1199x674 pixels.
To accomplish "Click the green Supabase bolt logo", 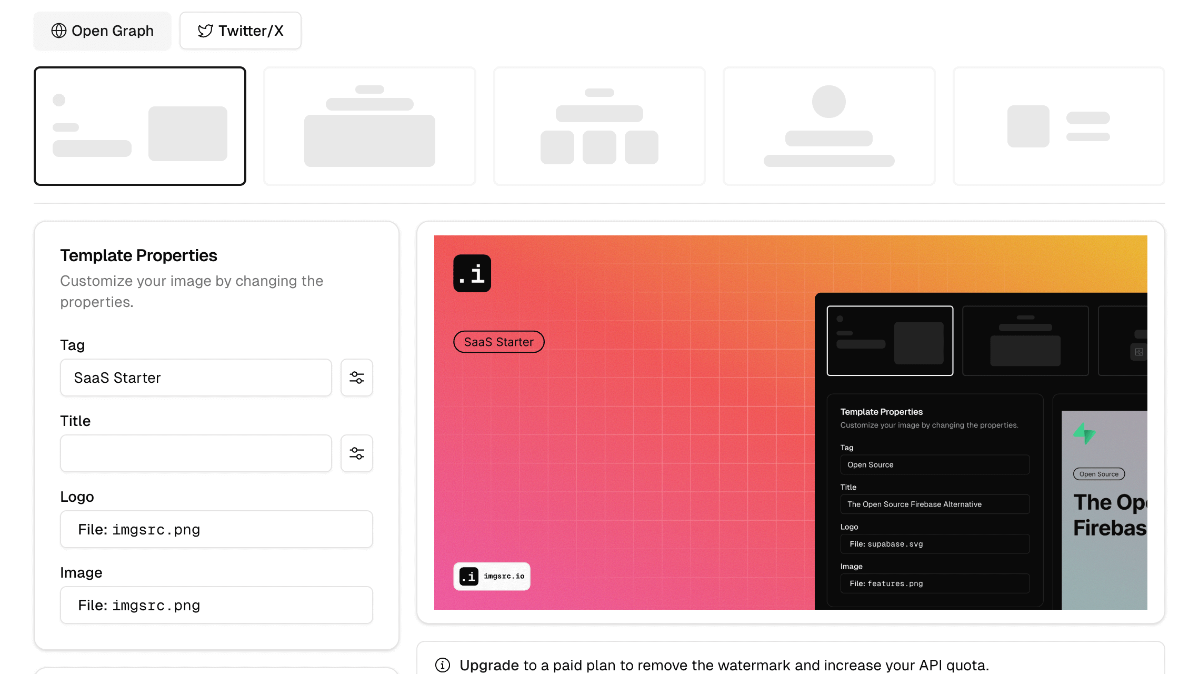I will (x=1084, y=434).
